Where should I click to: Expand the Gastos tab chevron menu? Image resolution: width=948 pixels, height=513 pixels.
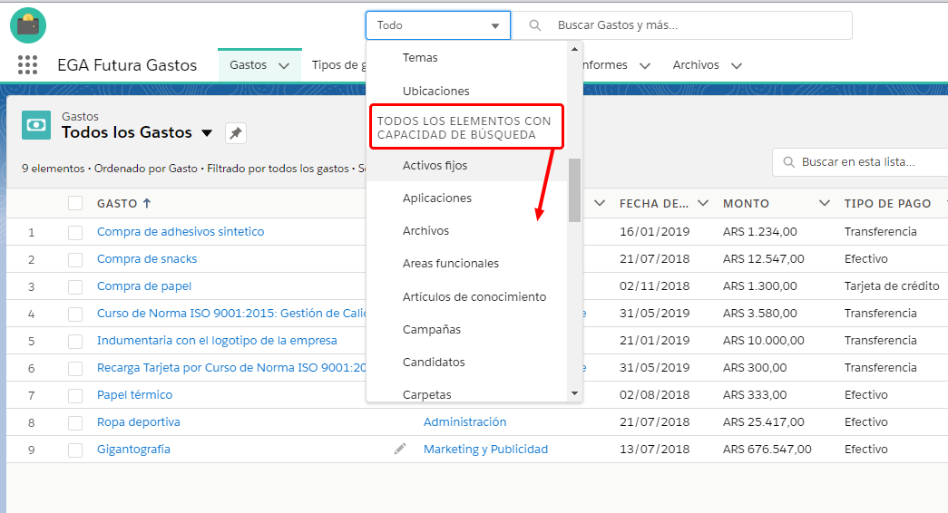pos(284,66)
